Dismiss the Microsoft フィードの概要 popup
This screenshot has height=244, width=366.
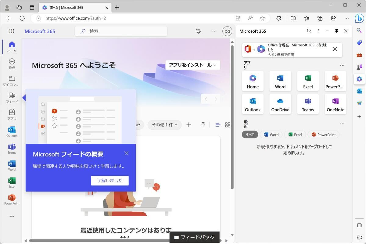[x=127, y=153]
